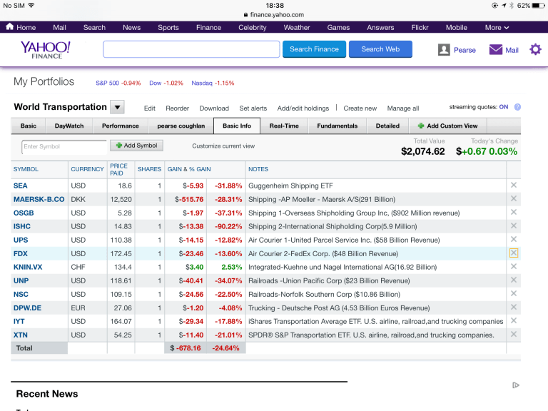Screen dimensions: 548x411
Task: Click the XTN symbol link
Action: coord(20,335)
